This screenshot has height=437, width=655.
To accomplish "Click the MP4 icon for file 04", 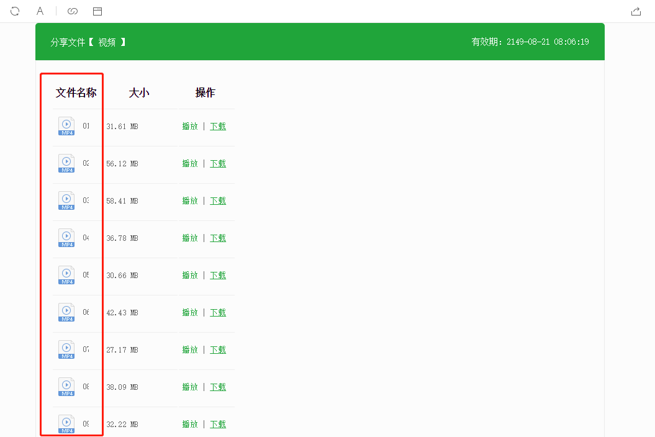I will click(x=66, y=238).
